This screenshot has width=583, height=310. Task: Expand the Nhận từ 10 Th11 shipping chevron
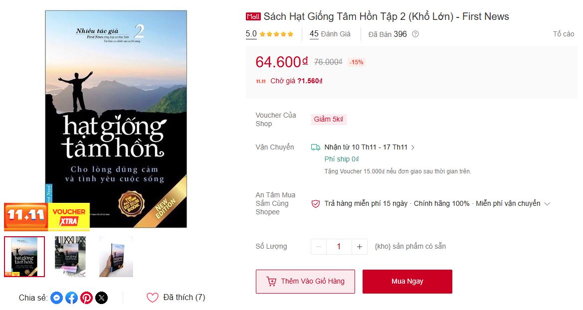[x=413, y=148]
